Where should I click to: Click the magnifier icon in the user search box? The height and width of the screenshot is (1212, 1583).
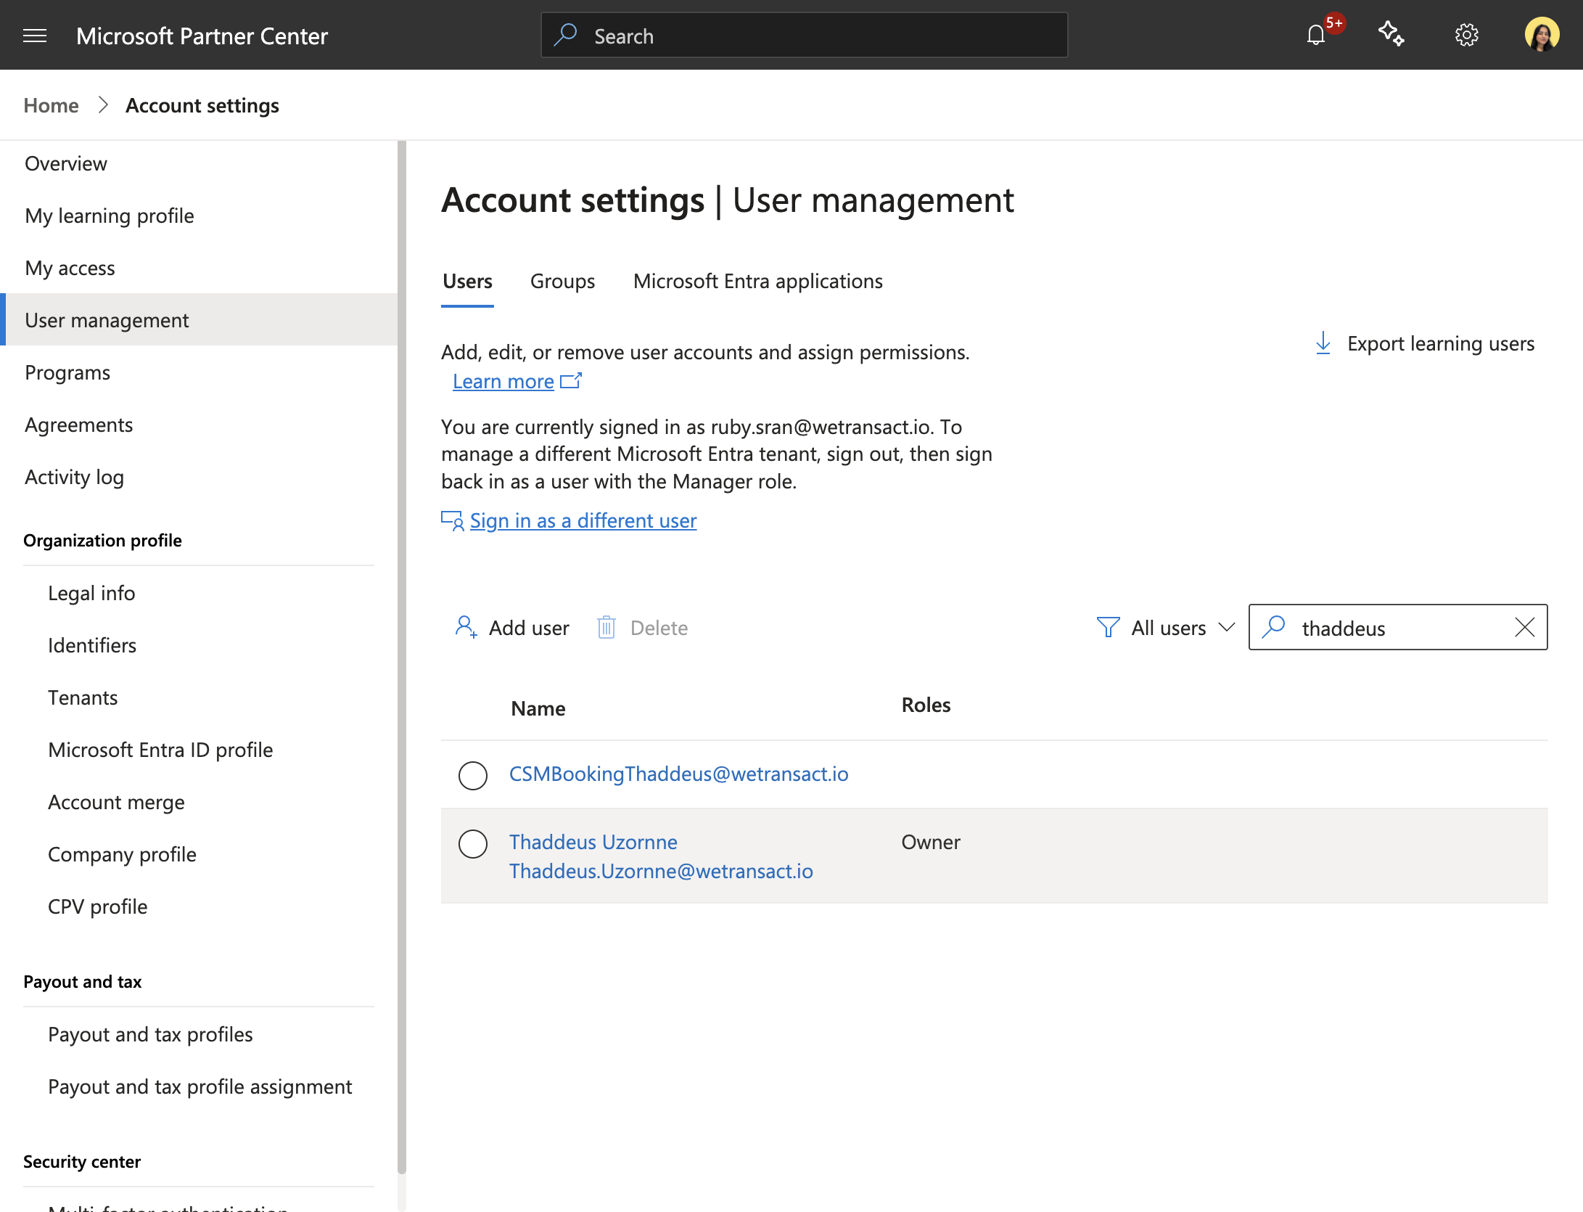[x=1274, y=627]
